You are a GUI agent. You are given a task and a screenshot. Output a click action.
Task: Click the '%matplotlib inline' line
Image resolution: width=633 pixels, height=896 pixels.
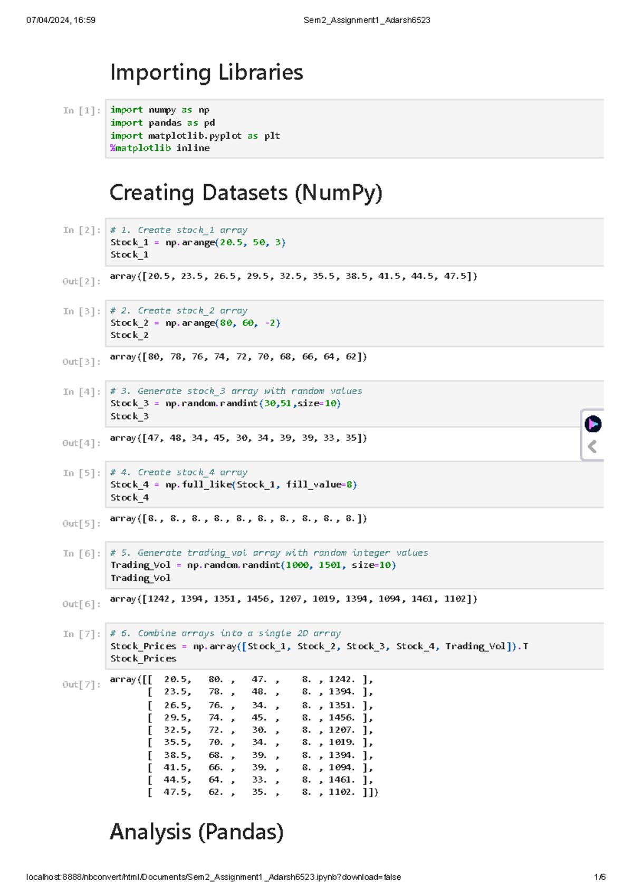tap(160, 148)
